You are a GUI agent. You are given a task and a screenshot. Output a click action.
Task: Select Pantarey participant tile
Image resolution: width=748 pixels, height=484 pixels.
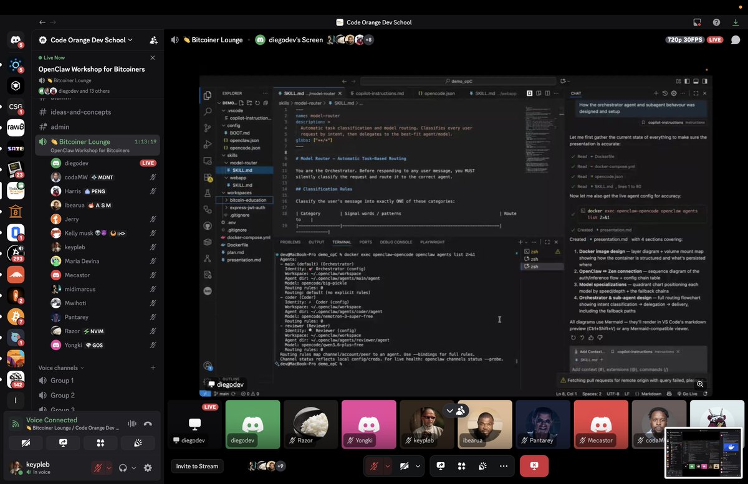(543, 424)
